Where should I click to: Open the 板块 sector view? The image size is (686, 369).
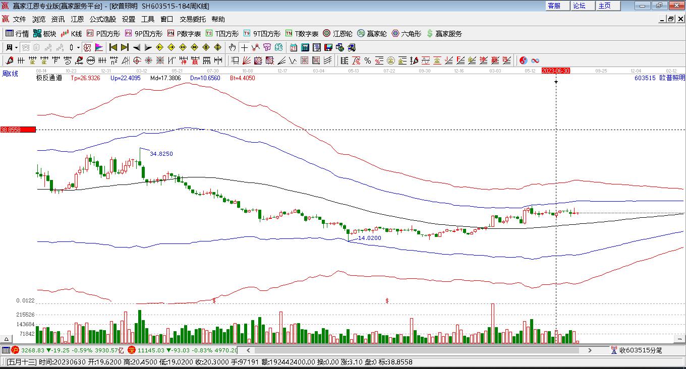(44, 34)
